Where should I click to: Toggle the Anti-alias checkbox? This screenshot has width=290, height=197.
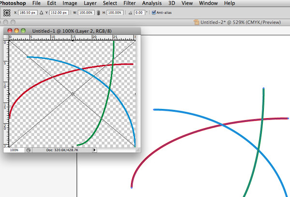[154, 13]
